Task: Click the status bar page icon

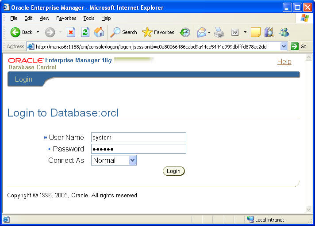Action: 6,219
